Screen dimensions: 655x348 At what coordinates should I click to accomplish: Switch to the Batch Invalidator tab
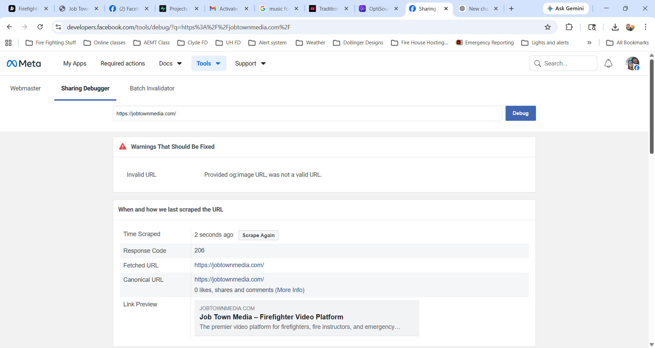click(152, 88)
